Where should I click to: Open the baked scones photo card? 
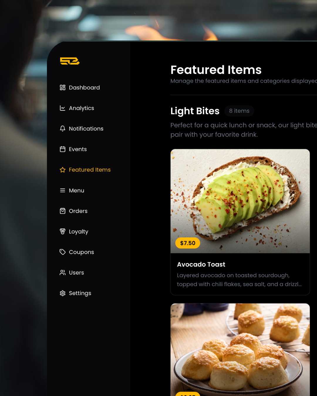tap(240, 350)
